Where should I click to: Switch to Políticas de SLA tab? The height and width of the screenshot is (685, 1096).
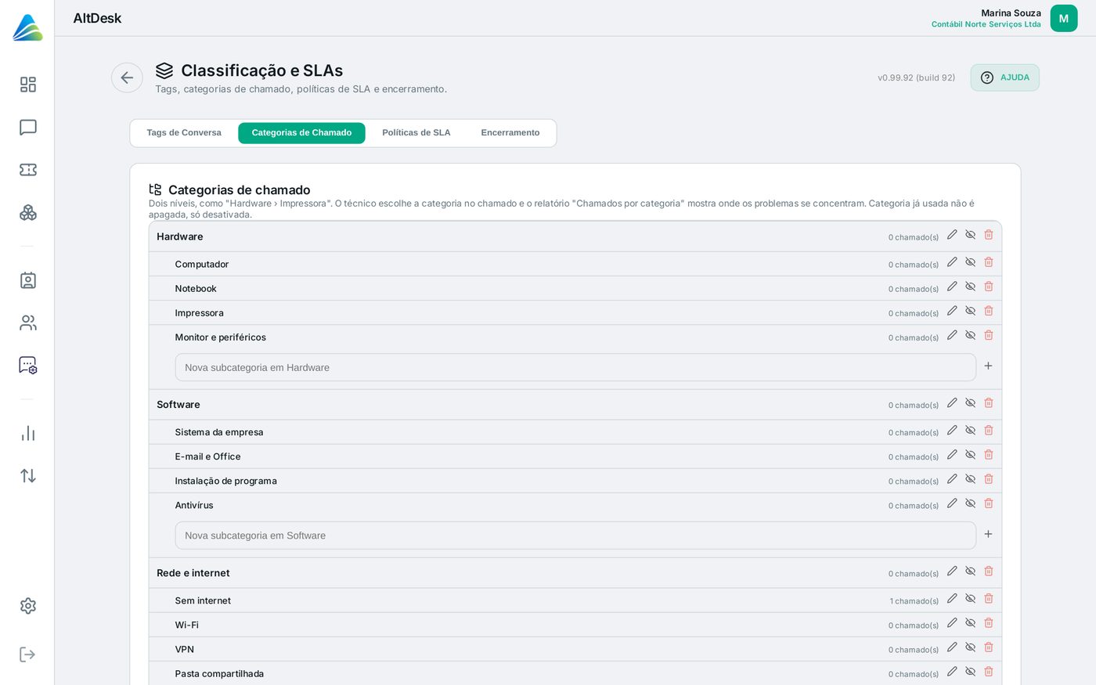416,133
